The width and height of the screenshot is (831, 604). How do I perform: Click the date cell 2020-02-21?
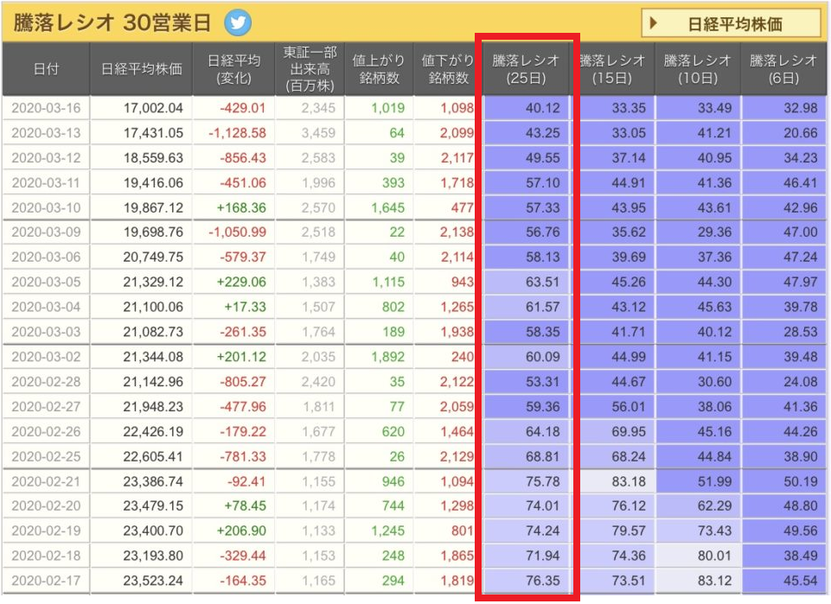[x=46, y=481]
